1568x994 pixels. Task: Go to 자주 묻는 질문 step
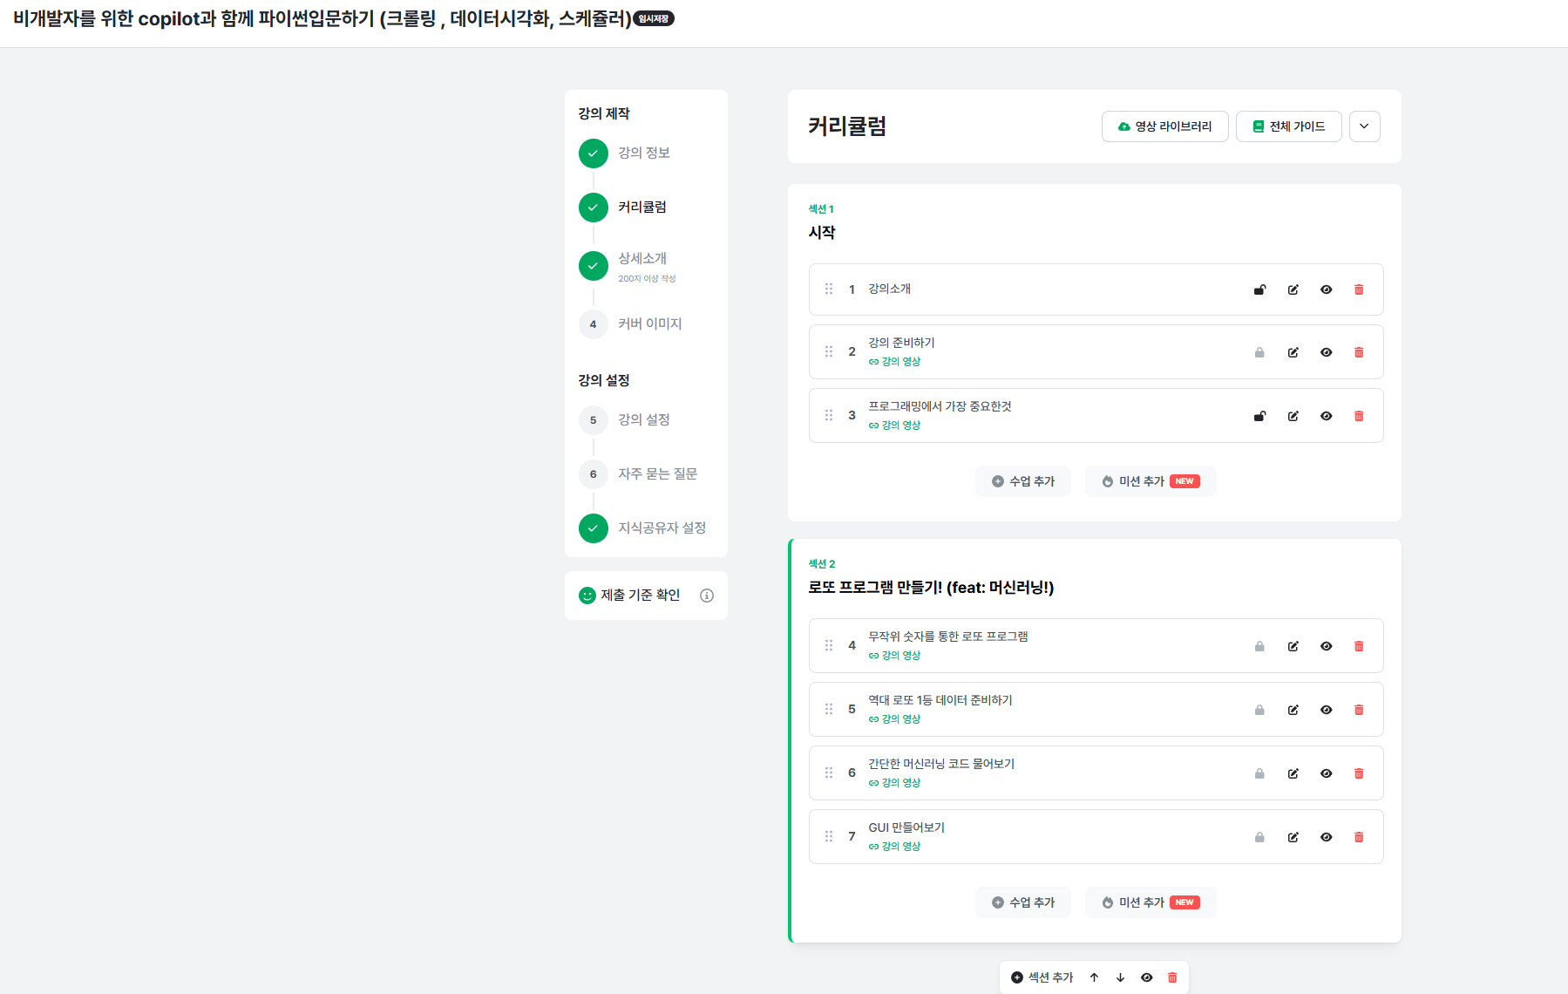657,473
